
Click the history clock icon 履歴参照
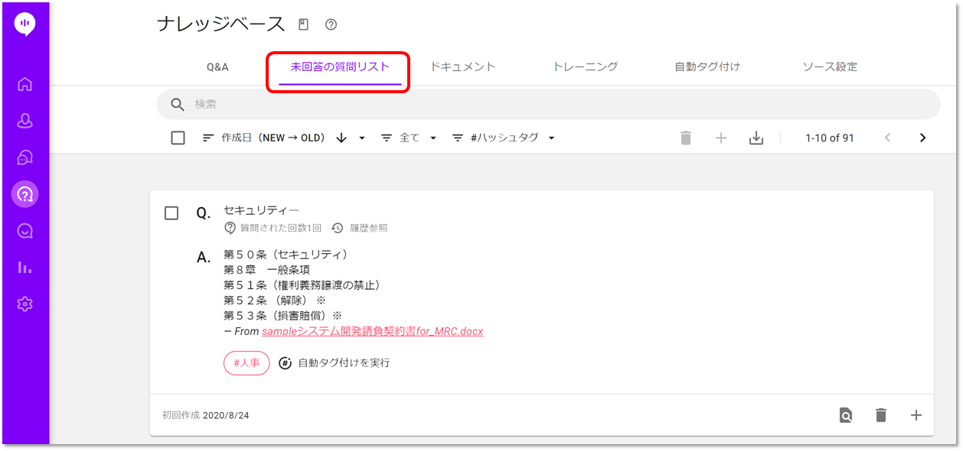point(337,228)
